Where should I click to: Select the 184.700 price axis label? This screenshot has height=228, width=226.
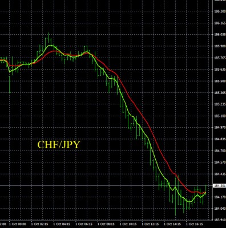click(220, 151)
